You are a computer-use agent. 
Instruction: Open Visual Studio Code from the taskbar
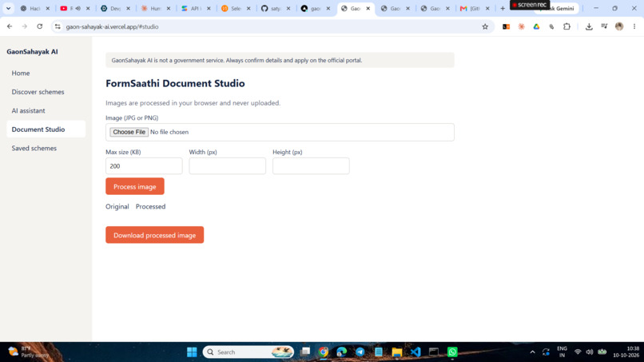tap(415, 352)
